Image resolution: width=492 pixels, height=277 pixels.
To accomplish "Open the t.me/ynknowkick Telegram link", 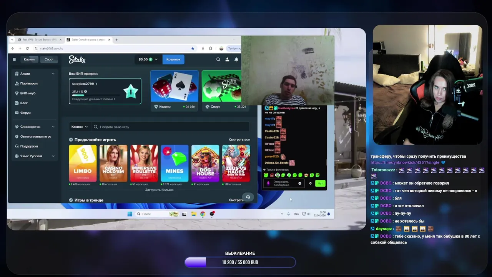I will pyautogui.click(x=405, y=162).
